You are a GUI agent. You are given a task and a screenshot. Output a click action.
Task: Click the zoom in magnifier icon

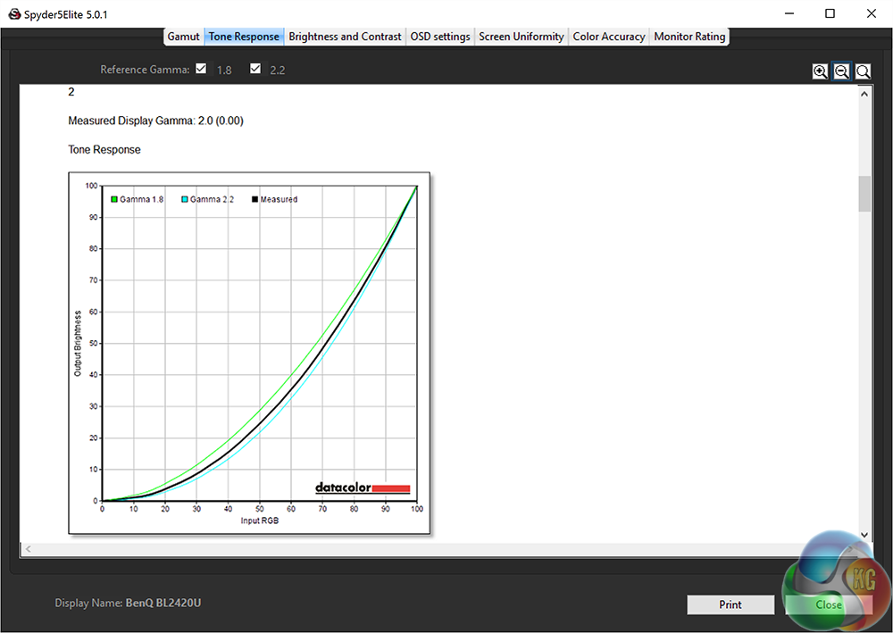pyautogui.click(x=820, y=71)
